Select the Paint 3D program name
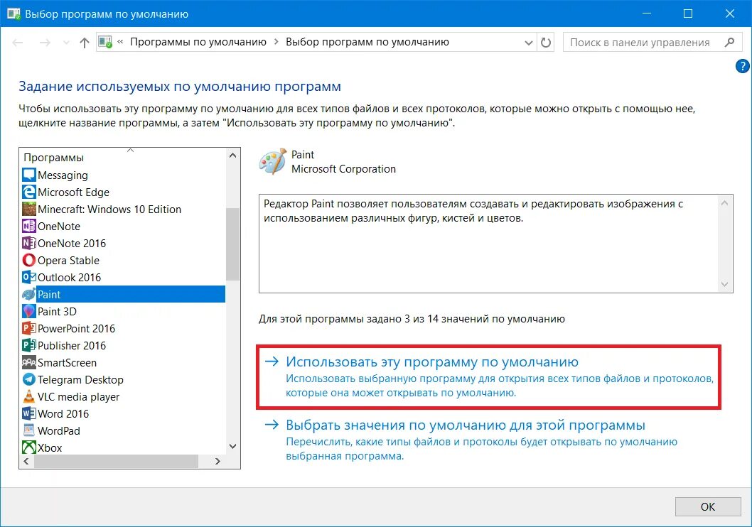This screenshot has width=752, height=527. coord(57,311)
